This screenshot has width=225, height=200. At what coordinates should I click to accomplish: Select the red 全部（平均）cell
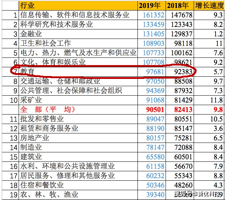pyautogui.click(x=78, y=109)
